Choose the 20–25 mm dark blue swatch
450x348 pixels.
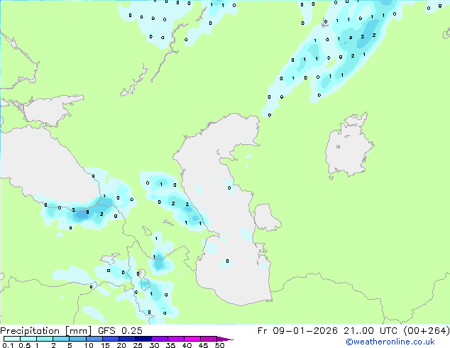[127, 339]
